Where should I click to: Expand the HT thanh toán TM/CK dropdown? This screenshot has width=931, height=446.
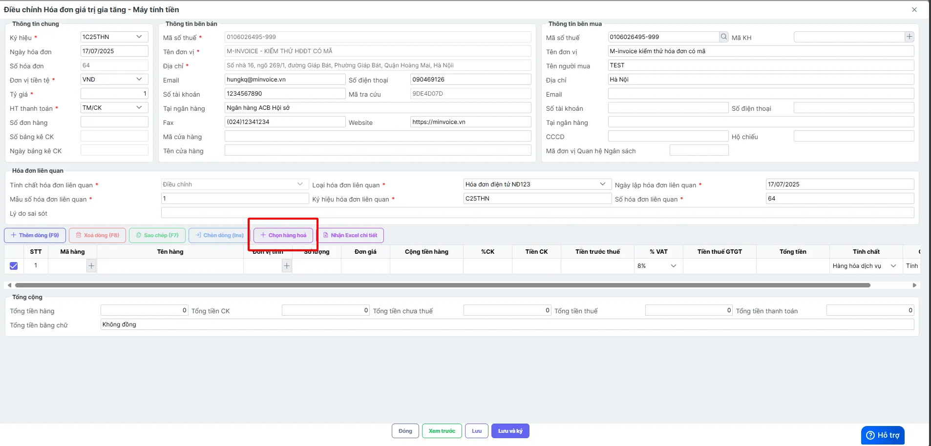(x=114, y=108)
